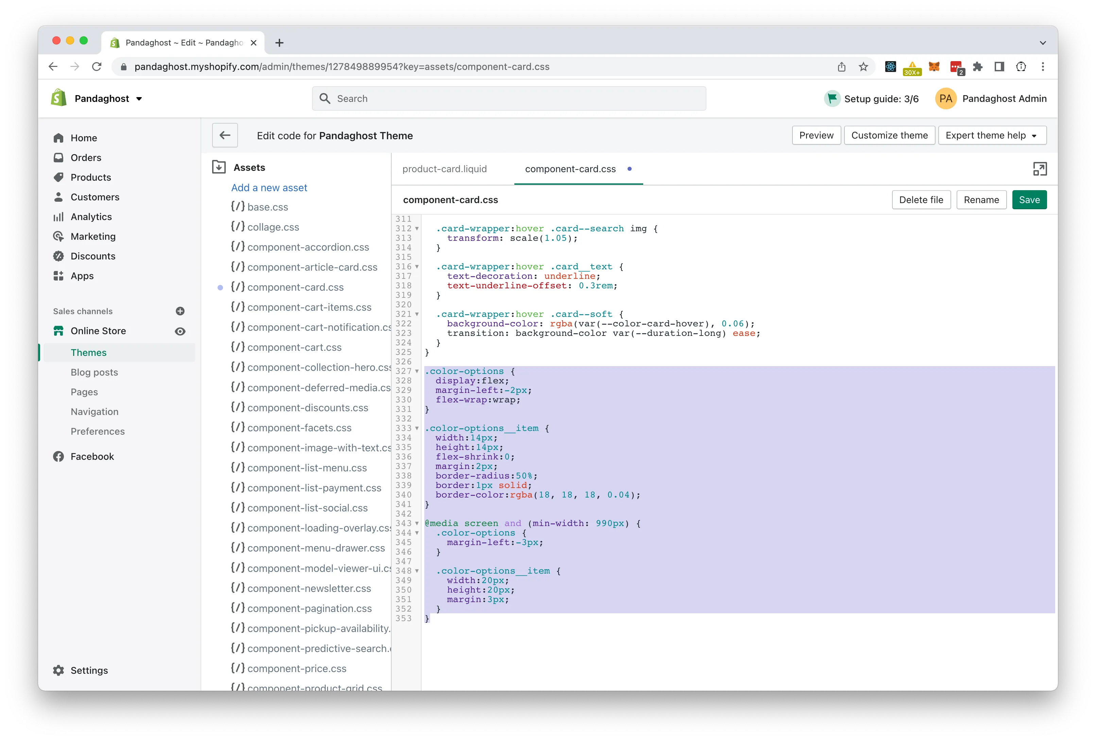The image size is (1096, 741).
Task: Click the Assets folder expand icon
Action: pyautogui.click(x=219, y=167)
